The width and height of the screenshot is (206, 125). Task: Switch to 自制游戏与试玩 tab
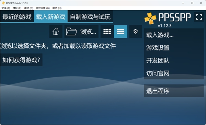coord(90,17)
